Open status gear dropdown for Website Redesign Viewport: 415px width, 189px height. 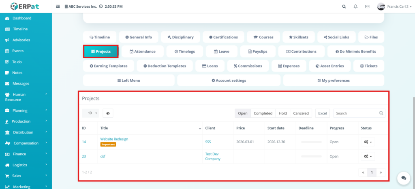tap(368, 142)
